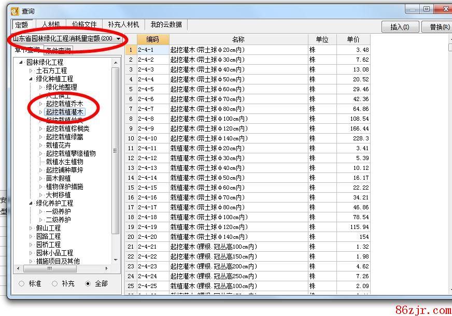Select the 标准 radio button
The width and height of the screenshot is (452, 316).
tap(21, 284)
